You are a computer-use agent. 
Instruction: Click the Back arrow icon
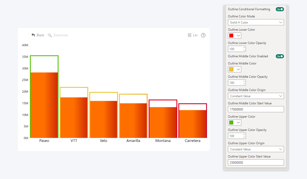point(33,35)
